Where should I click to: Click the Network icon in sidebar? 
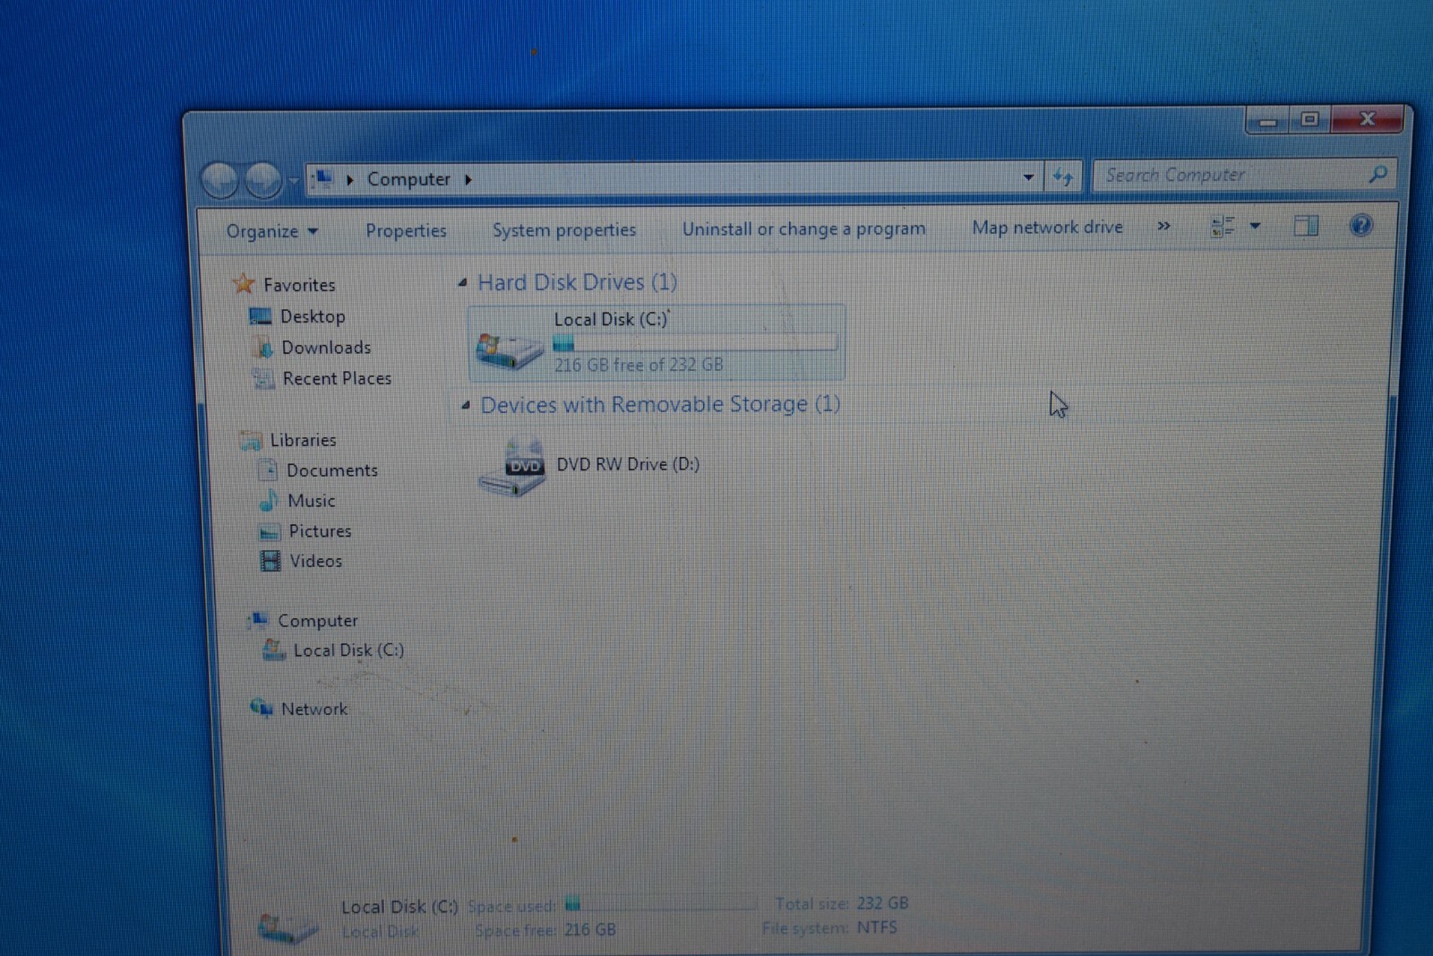pyautogui.click(x=262, y=708)
